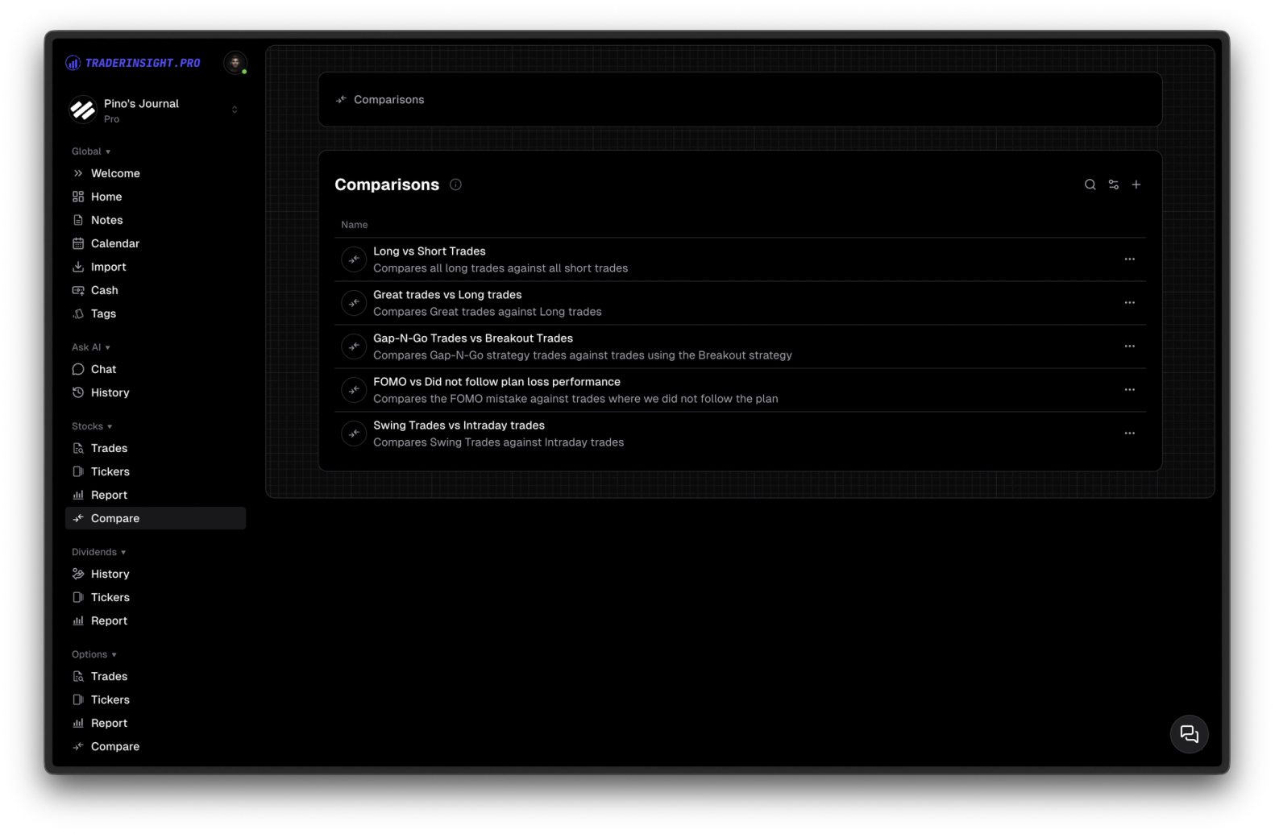Viewport: 1275px width, 834px height.
Task: Open the filter settings icon in Comparisons header
Action: (x=1113, y=185)
